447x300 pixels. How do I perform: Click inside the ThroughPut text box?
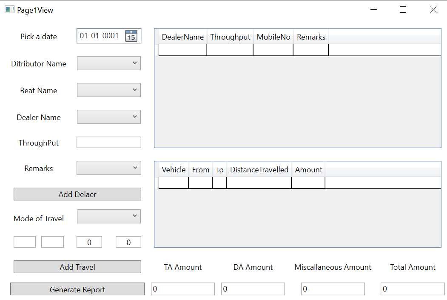[x=108, y=142]
